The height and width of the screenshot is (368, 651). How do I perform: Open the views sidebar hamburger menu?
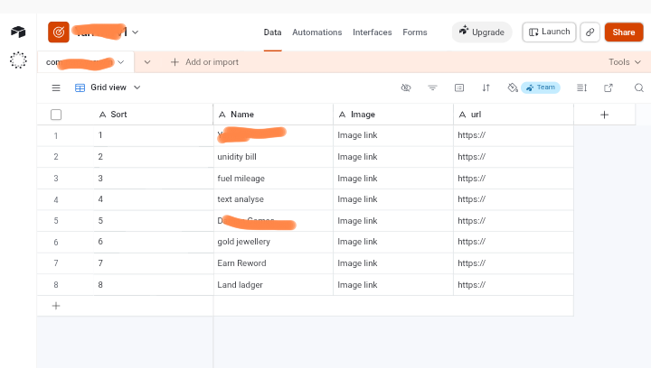(x=56, y=87)
